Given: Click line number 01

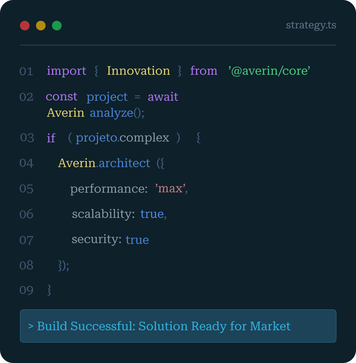Looking at the screenshot, I should (x=26, y=71).
